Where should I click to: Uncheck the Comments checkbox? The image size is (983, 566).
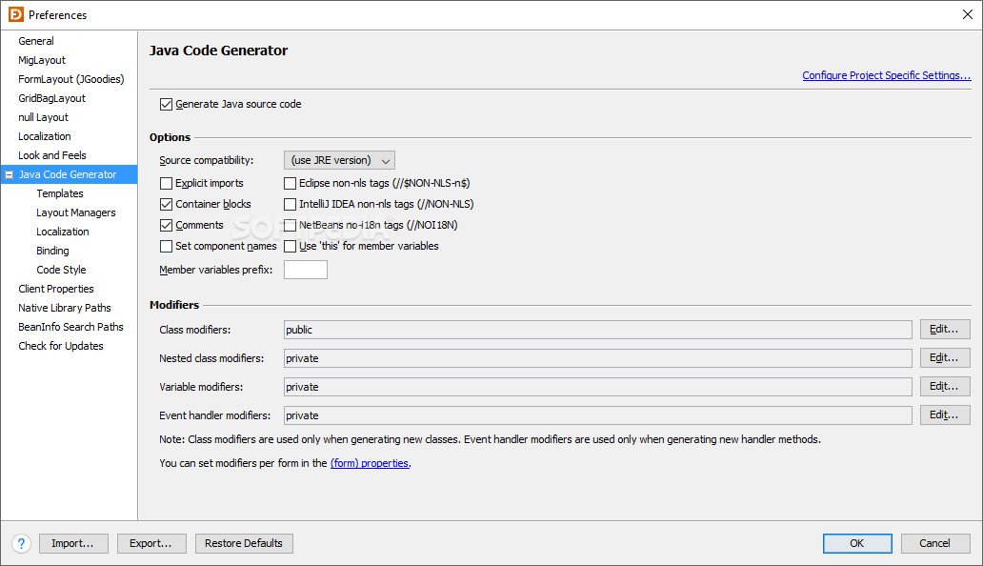pos(166,225)
